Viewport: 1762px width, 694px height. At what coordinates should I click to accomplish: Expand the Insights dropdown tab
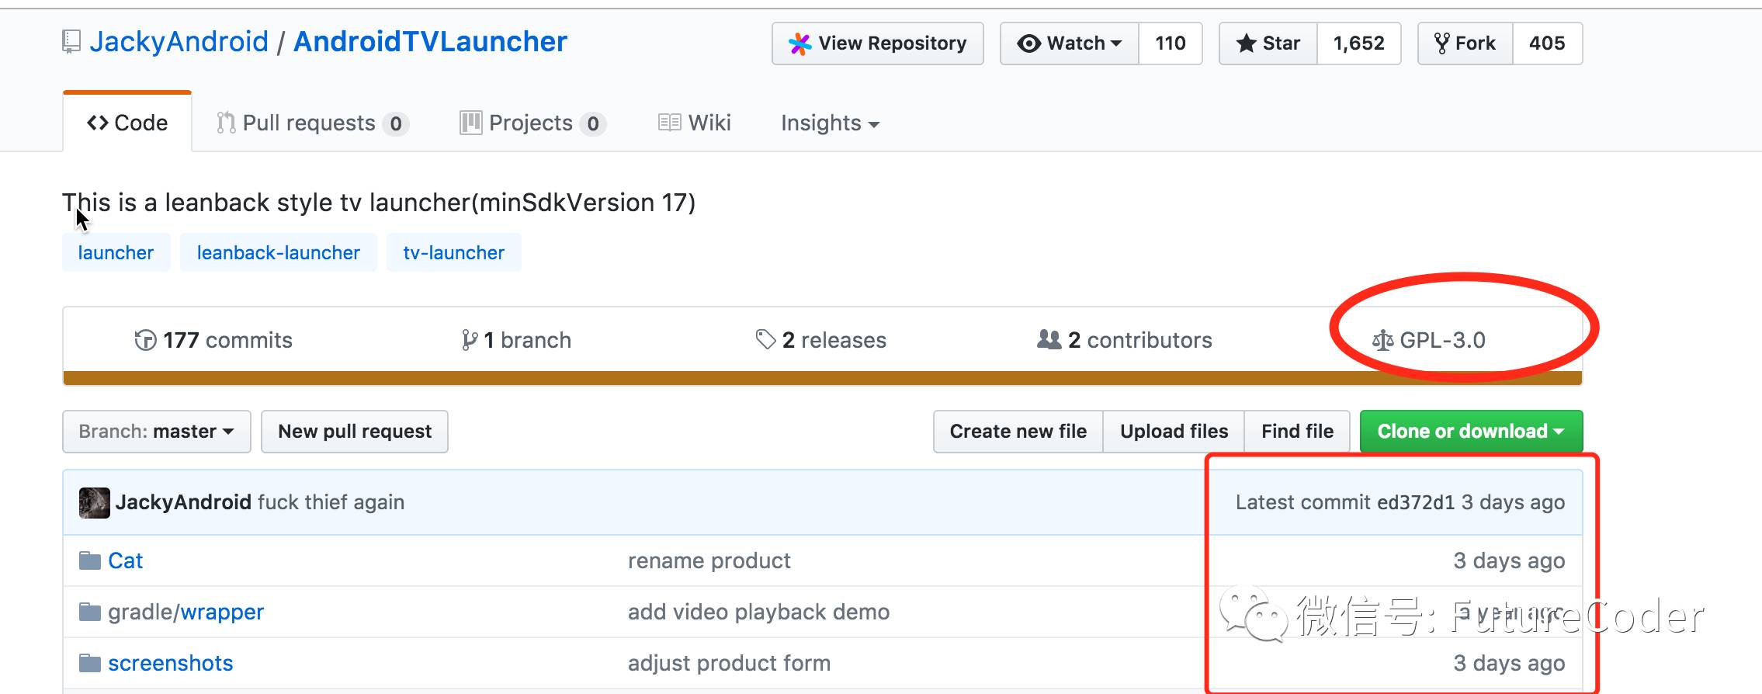click(x=830, y=123)
